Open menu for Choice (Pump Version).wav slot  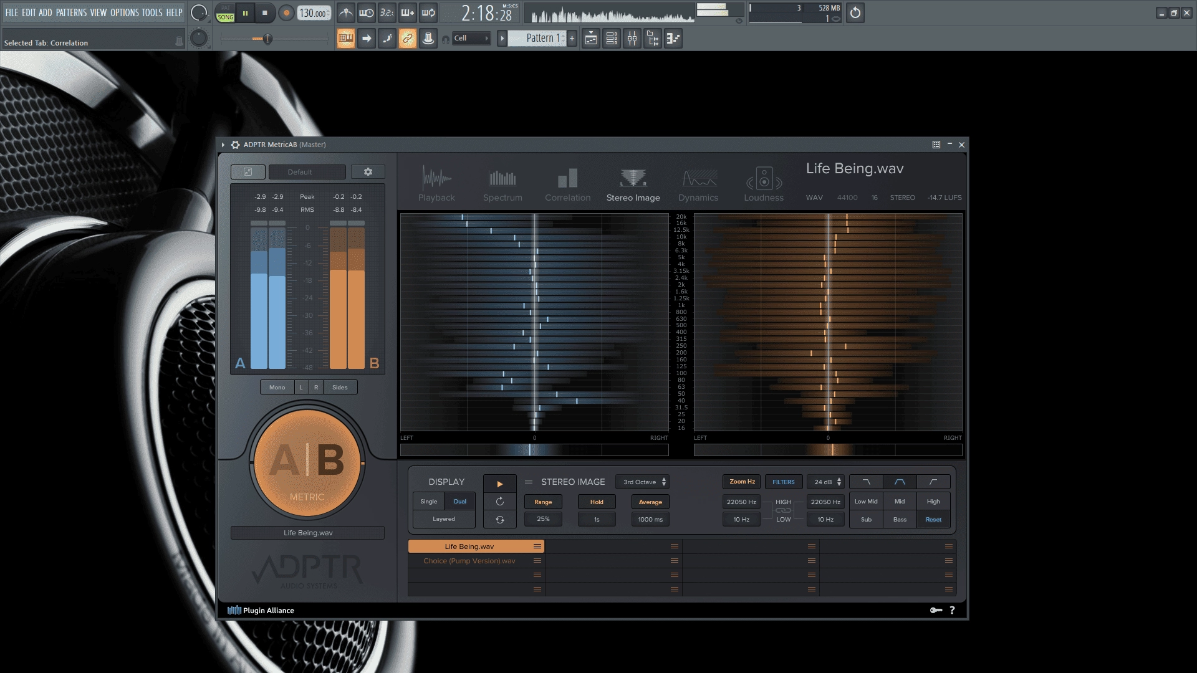[537, 561]
